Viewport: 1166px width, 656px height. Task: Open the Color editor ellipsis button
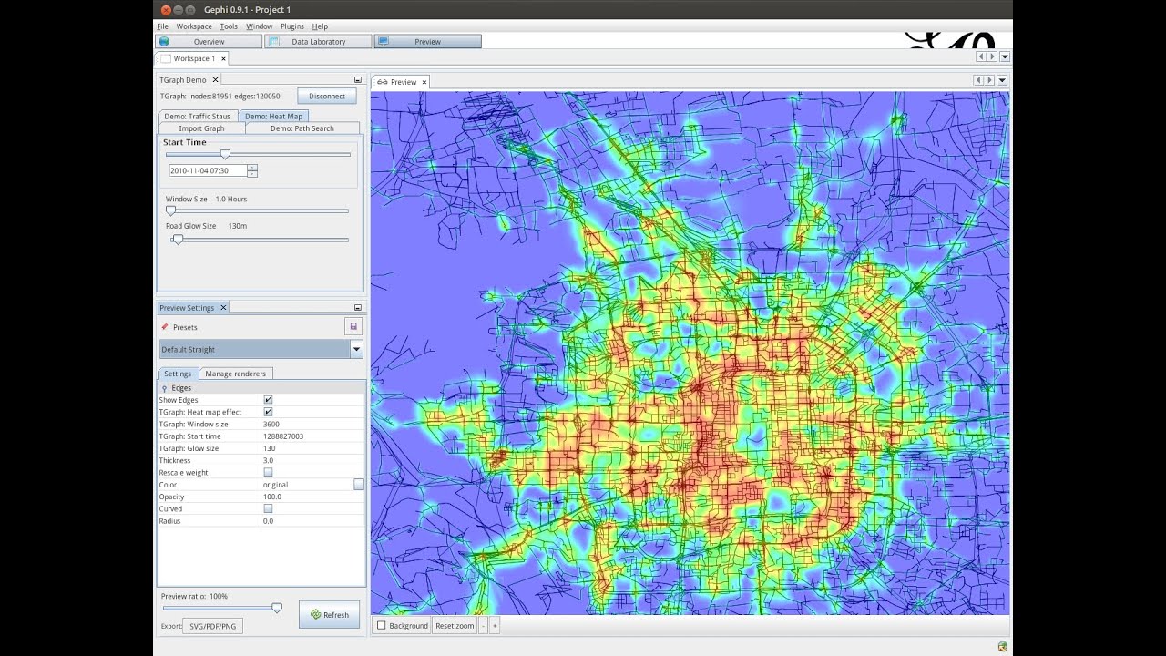click(359, 485)
